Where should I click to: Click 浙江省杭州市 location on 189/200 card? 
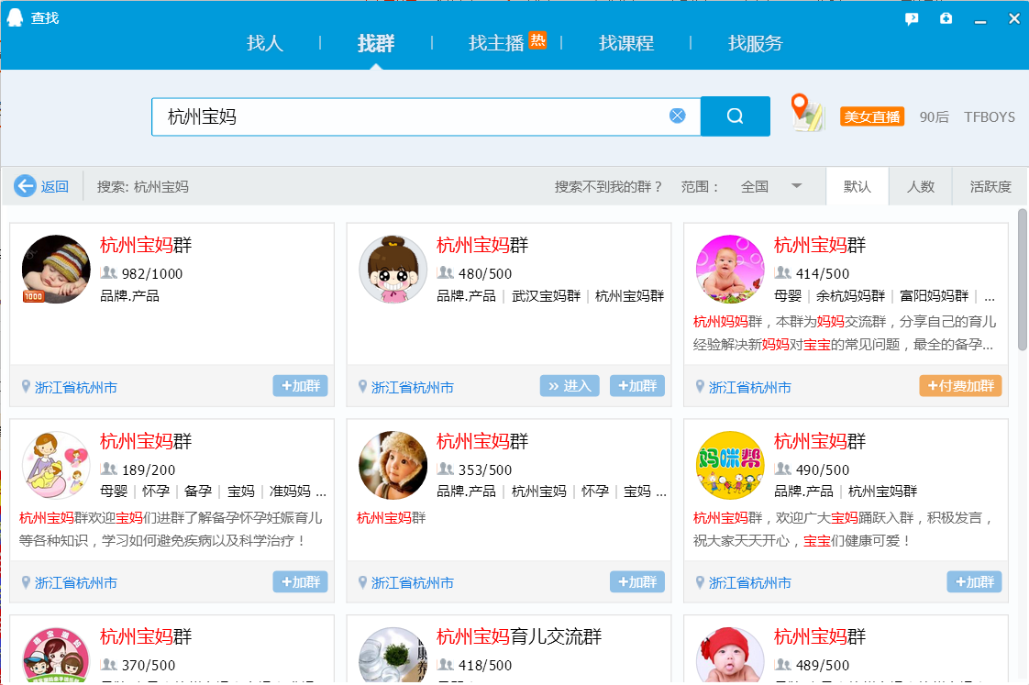tap(75, 582)
